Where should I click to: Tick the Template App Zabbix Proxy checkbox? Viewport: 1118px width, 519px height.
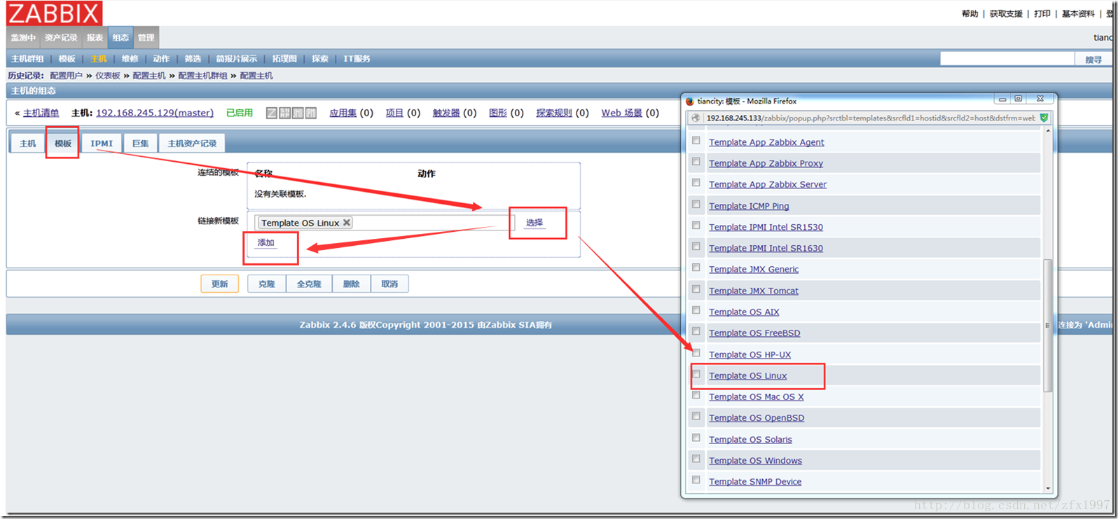[x=696, y=162]
